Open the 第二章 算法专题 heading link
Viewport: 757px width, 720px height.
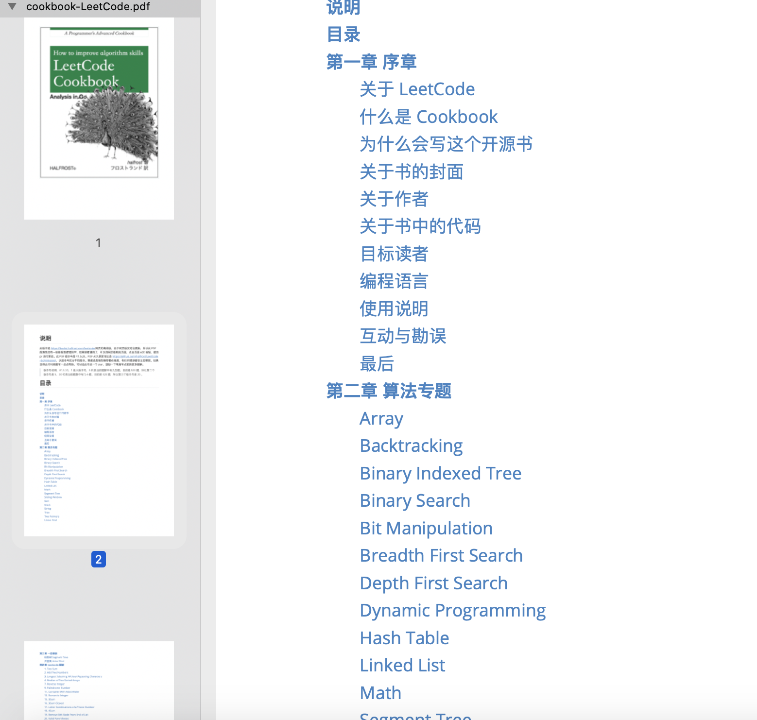click(x=389, y=391)
